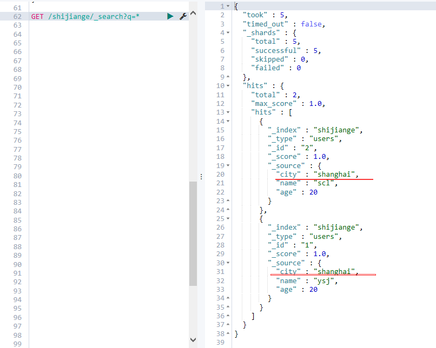The width and height of the screenshot is (436, 348).
Task: Select the "took" : 5 line
Action: tap(265, 15)
